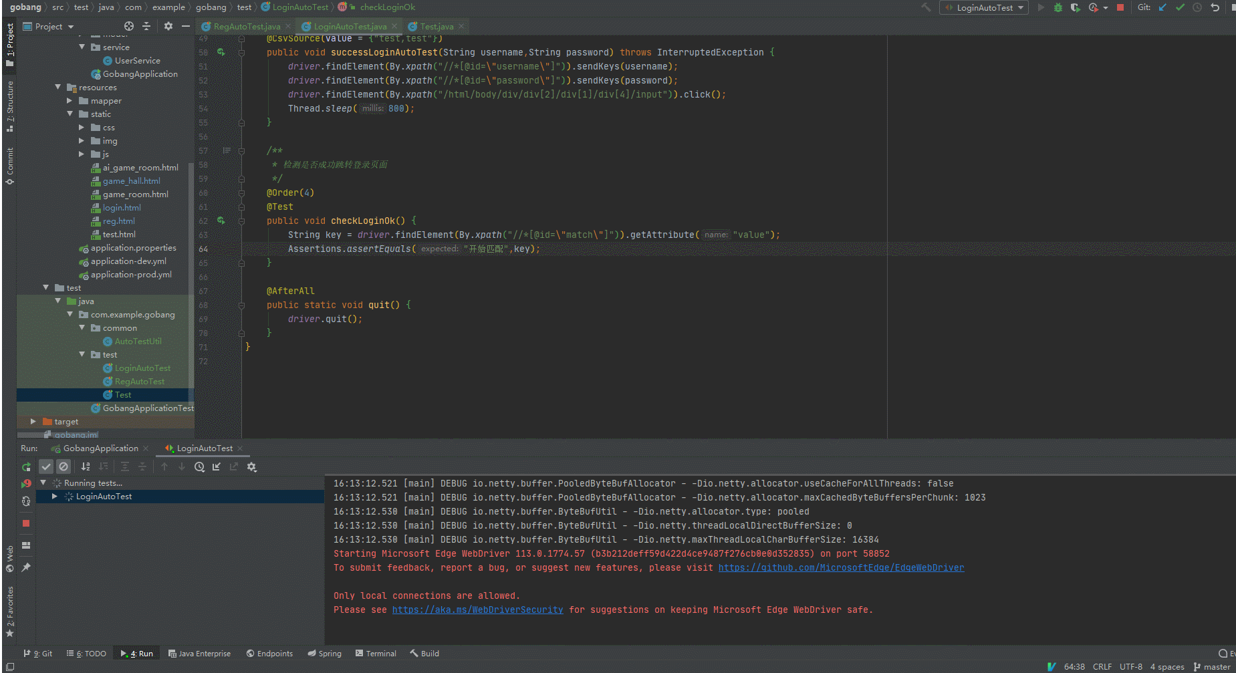
Task: Hide the Project panel with minus icon
Action: tap(186, 26)
